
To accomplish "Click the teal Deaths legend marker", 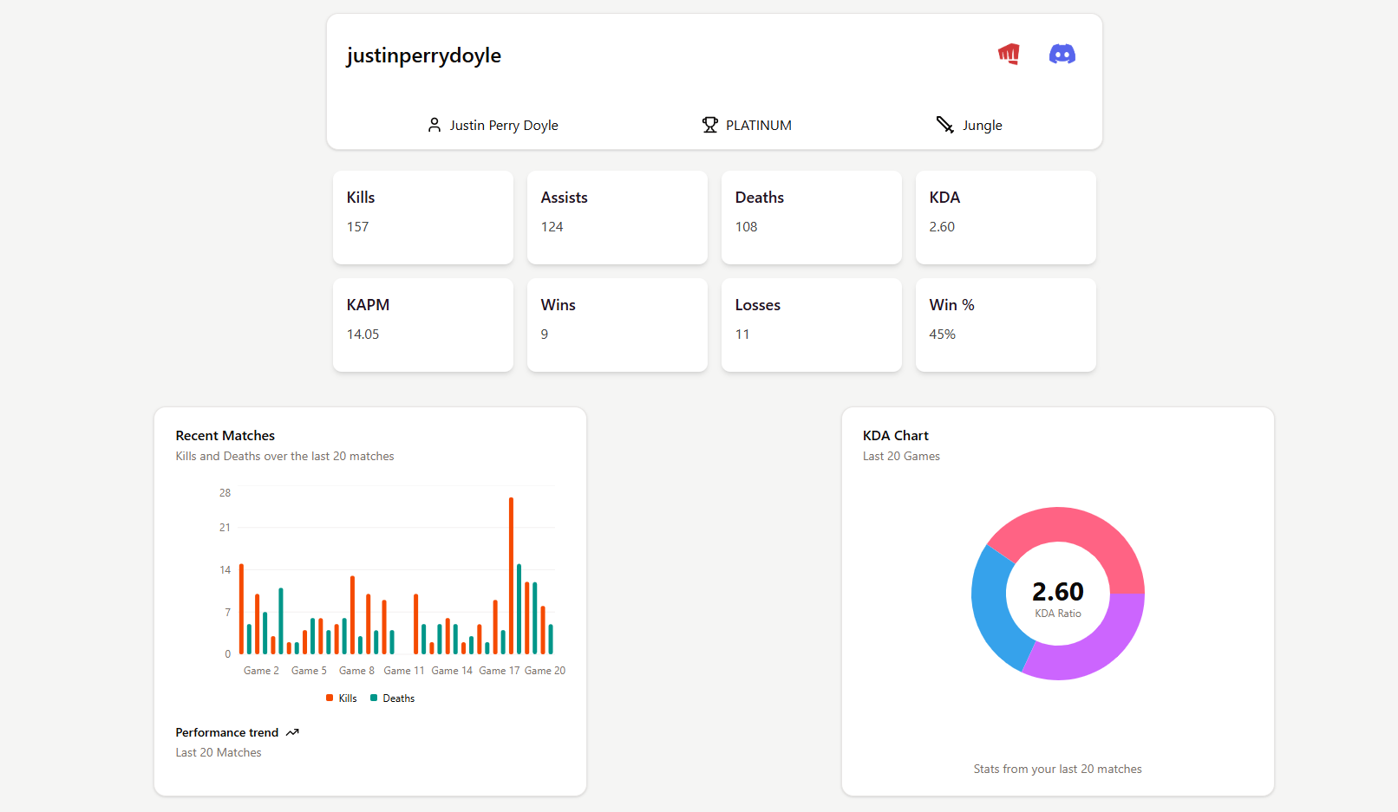I will click(373, 698).
